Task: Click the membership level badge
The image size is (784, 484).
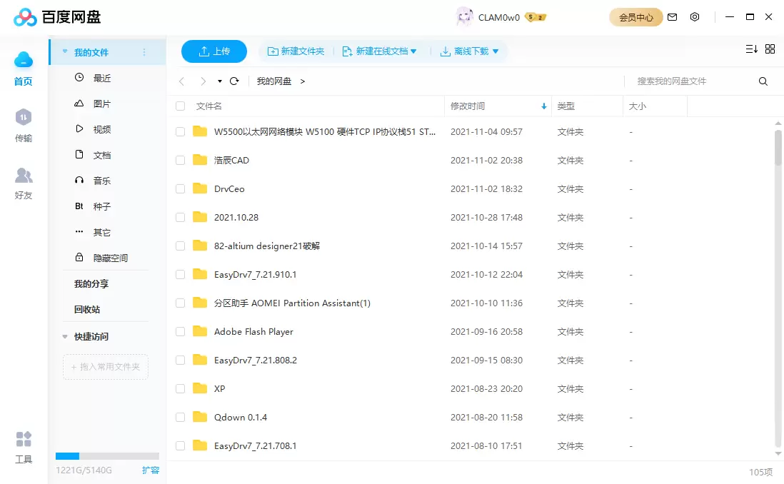Action: [x=536, y=18]
